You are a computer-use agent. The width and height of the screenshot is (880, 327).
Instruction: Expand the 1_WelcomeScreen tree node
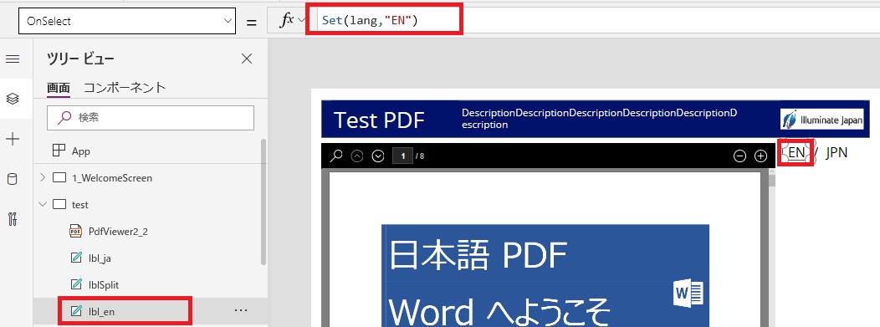(43, 178)
